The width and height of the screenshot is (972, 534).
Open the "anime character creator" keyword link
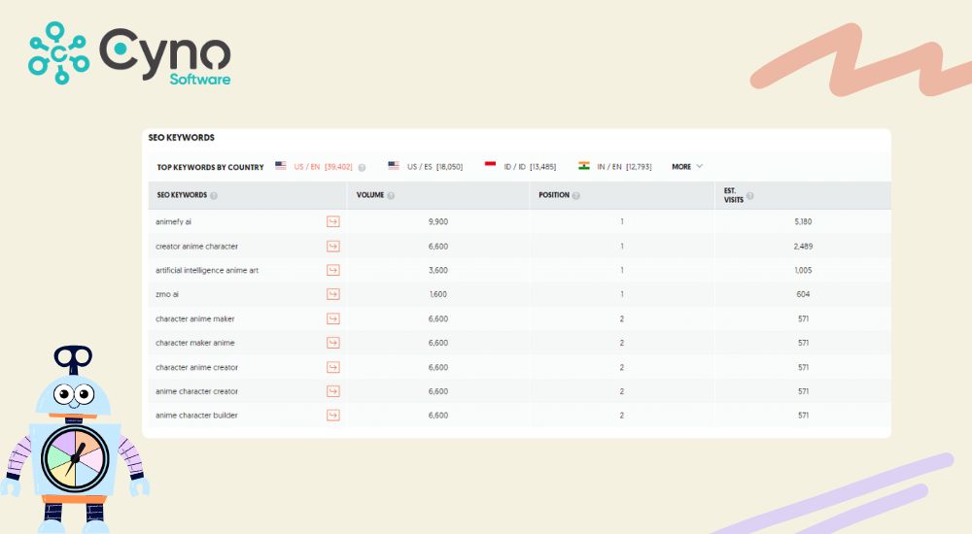click(196, 391)
